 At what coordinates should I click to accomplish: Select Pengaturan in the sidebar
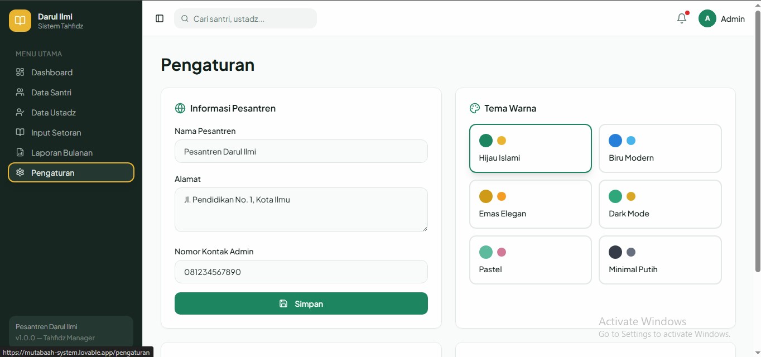[x=71, y=172]
